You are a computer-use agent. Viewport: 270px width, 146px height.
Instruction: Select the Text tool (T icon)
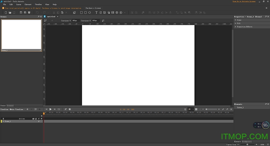96,13
